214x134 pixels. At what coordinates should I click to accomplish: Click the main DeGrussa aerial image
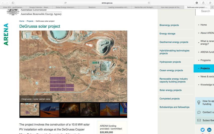[x=73, y=66]
